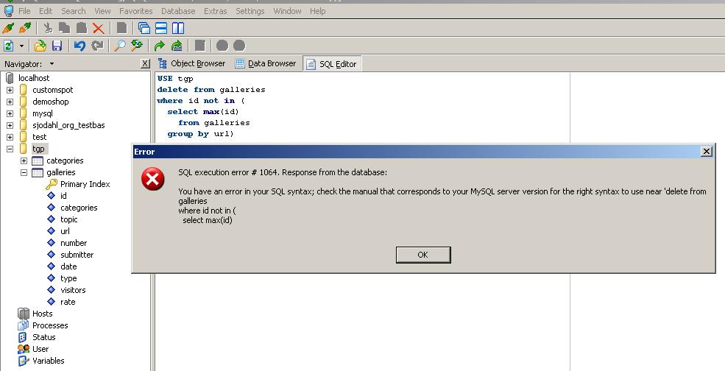Click the User icon in Navigator
Image resolution: width=725 pixels, height=371 pixels.
click(x=23, y=349)
